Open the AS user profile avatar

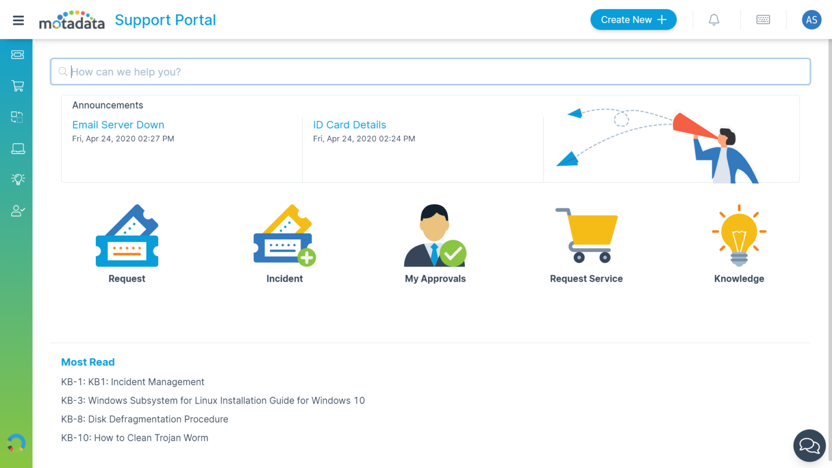[x=811, y=20]
